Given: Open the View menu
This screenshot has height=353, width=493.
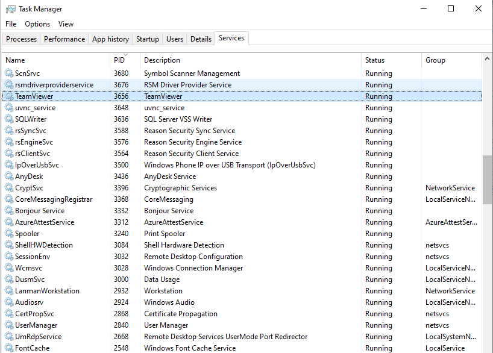Looking at the screenshot, I should tap(66, 24).
